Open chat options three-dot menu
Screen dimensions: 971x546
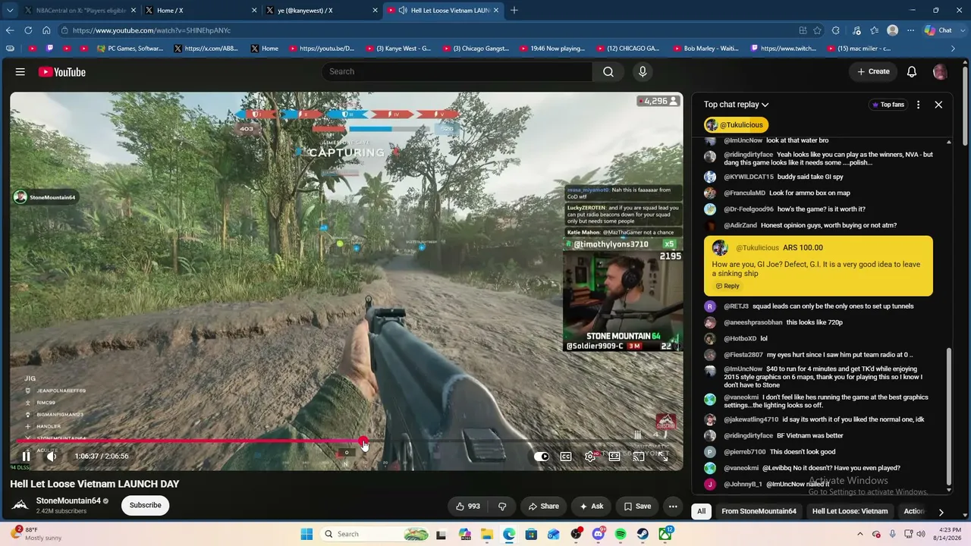coord(918,105)
